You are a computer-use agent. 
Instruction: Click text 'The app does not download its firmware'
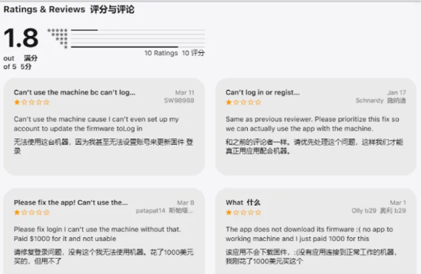click(x=290, y=229)
